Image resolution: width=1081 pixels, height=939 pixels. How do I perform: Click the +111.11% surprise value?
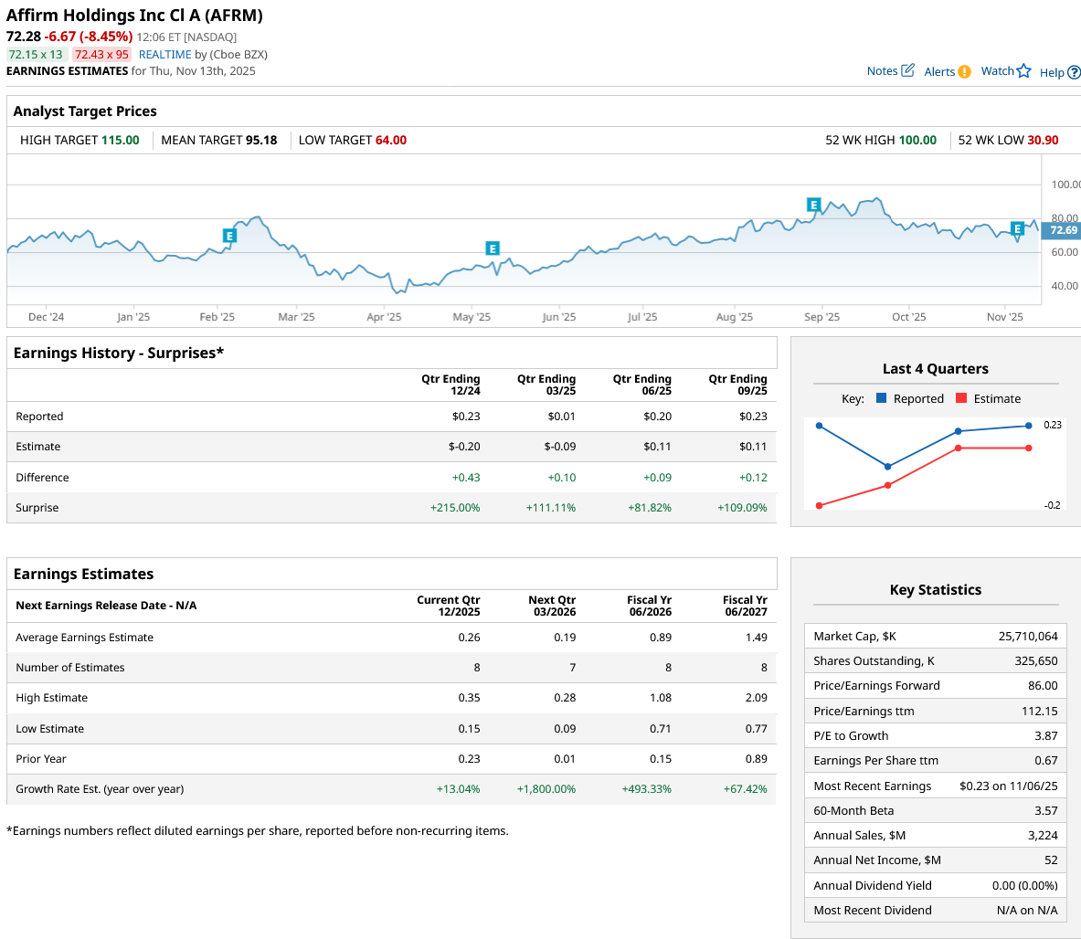click(551, 507)
